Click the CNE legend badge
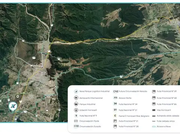180x135 pixels. pyautogui.click(x=116, y=91)
